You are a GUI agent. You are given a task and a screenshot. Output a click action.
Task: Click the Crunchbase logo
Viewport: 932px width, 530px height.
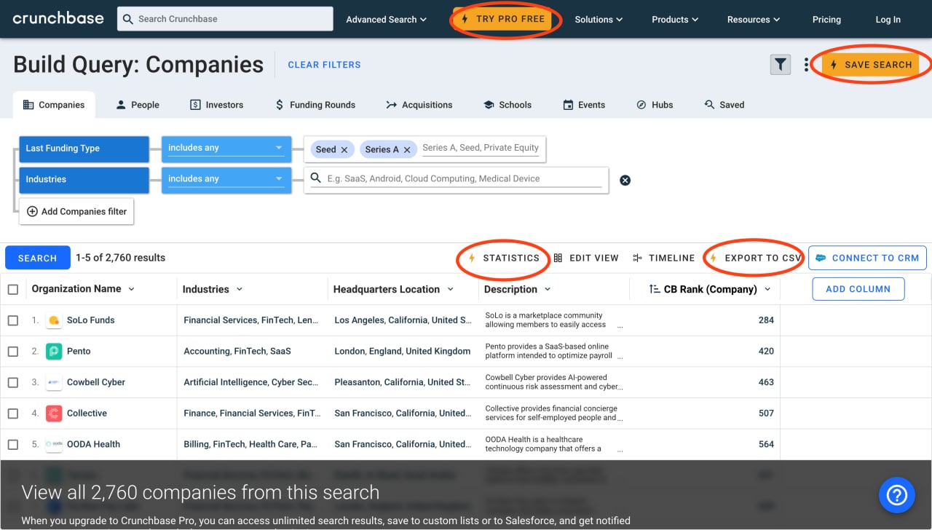58,18
